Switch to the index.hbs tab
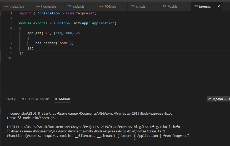Viewport: 230px width, 146px height. click(x=17, y=7)
